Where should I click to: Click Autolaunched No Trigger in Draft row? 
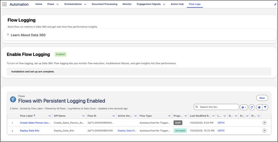(x=155, y=123)
